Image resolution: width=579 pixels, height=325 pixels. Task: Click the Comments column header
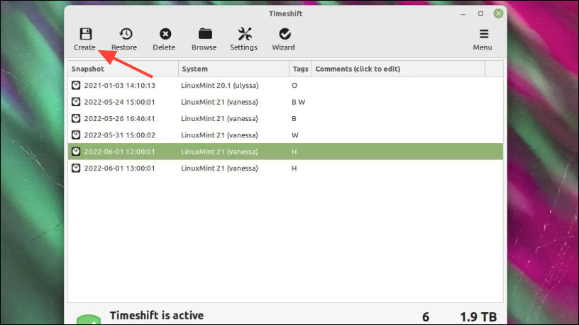(399, 69)
